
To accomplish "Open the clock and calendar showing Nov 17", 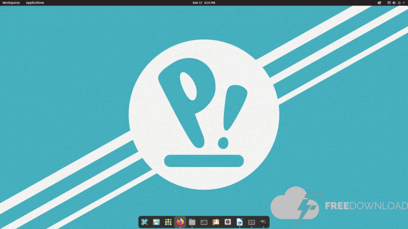I will point(204,3).
